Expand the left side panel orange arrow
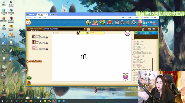The height and width of the screenshot is (103, 185). coord(27,69)
